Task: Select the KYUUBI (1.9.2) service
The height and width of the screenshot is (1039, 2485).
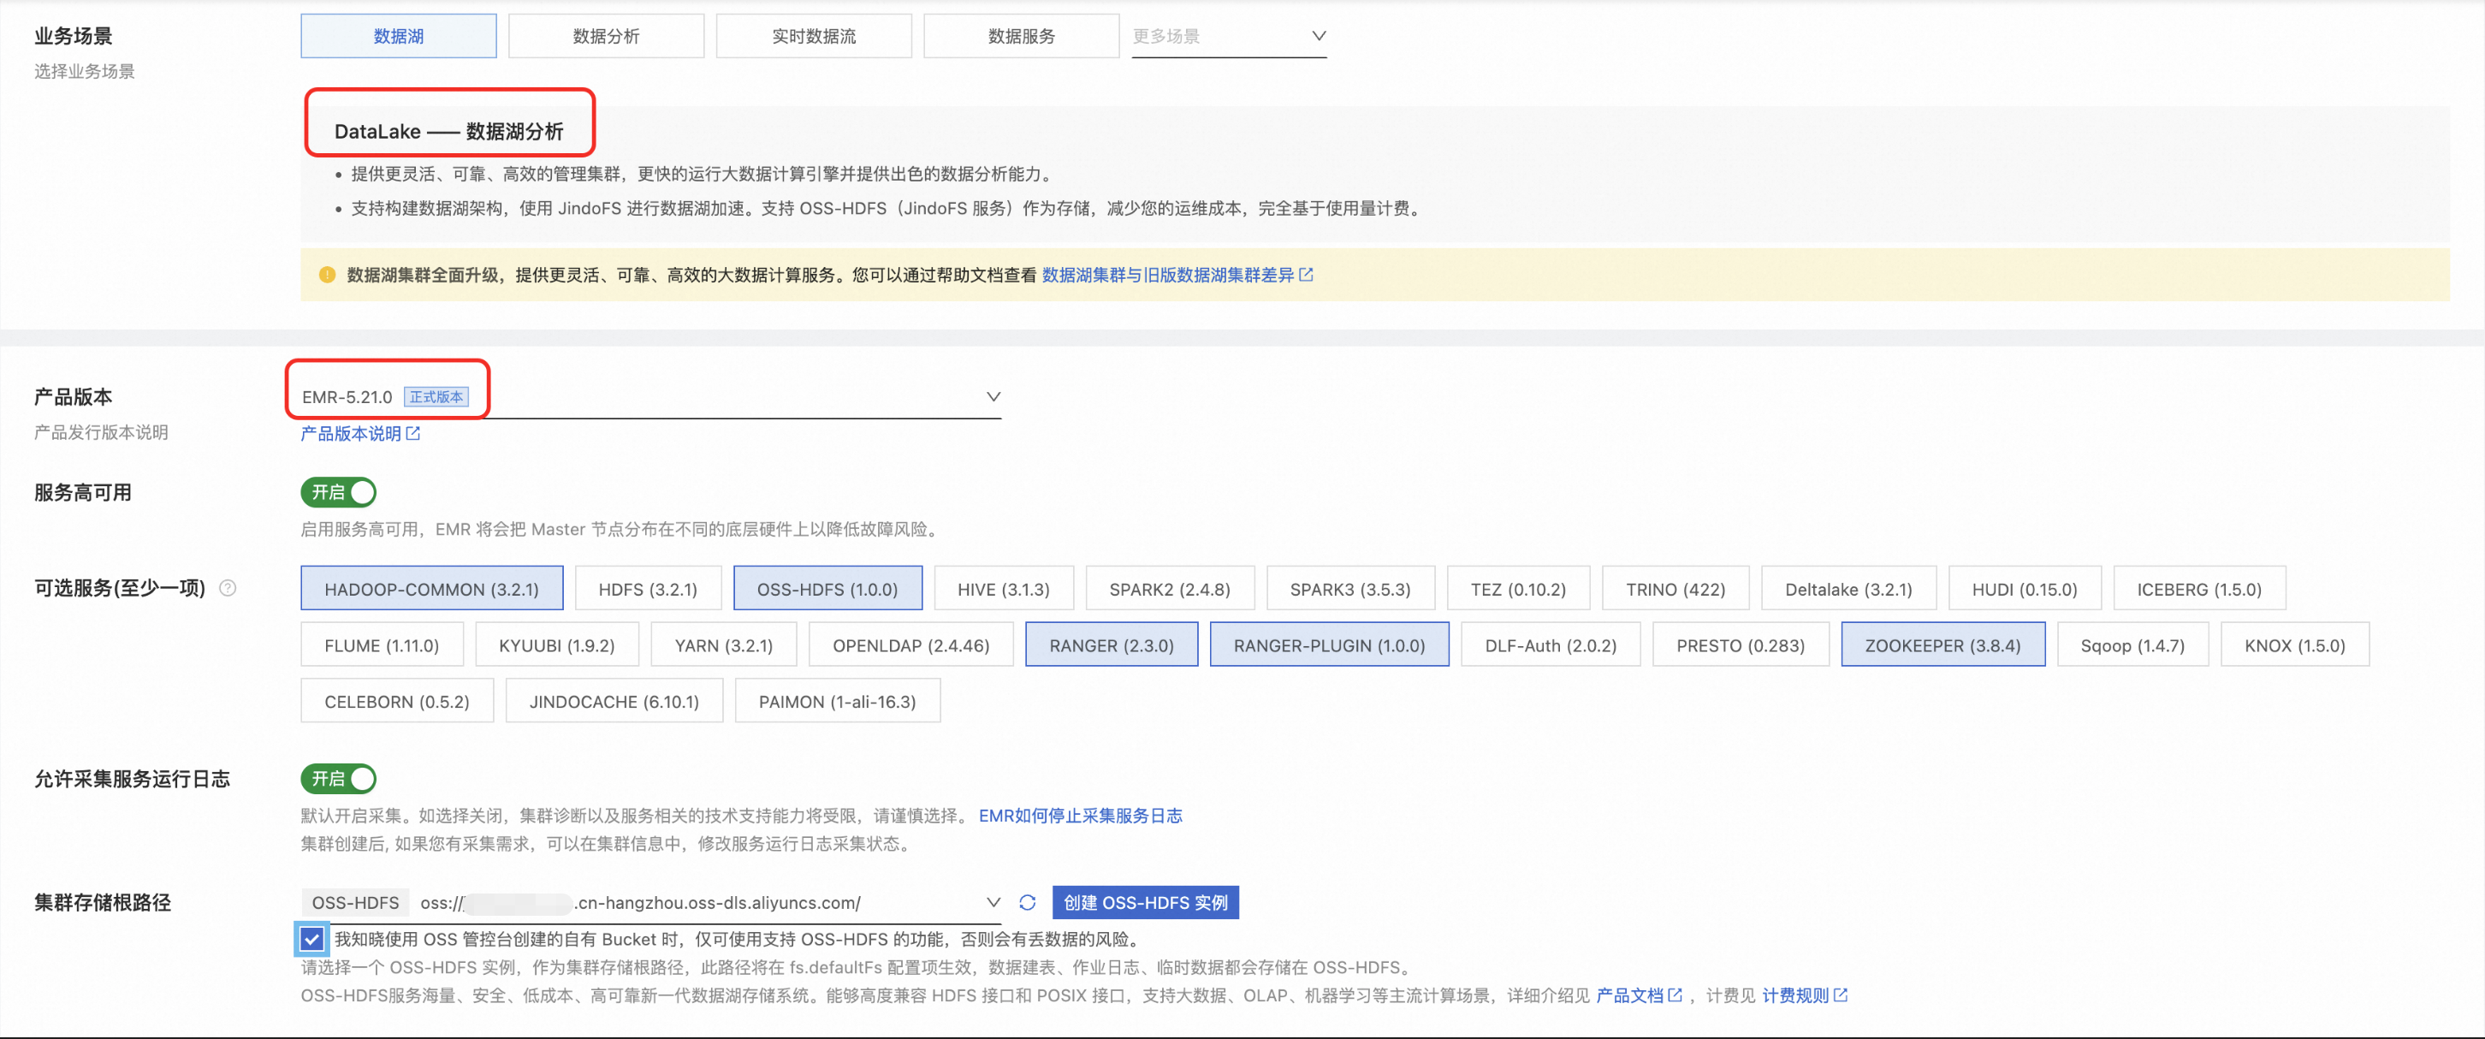Action: (556, 644)
